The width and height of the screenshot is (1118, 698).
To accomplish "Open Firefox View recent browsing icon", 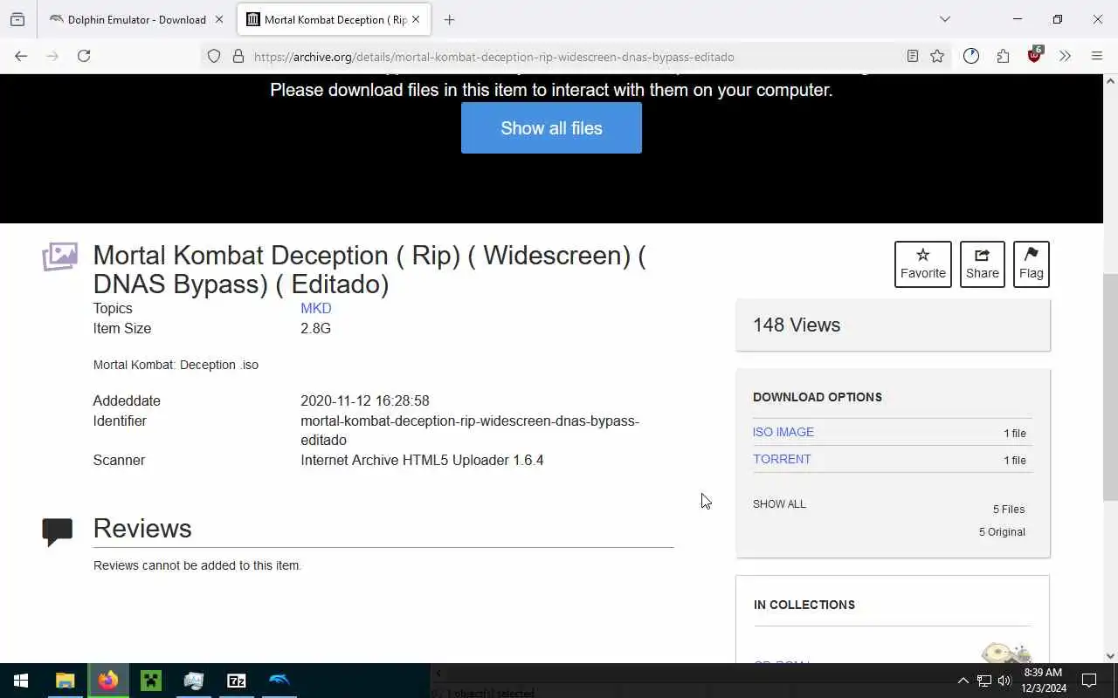I will click(x=17, y=19).
